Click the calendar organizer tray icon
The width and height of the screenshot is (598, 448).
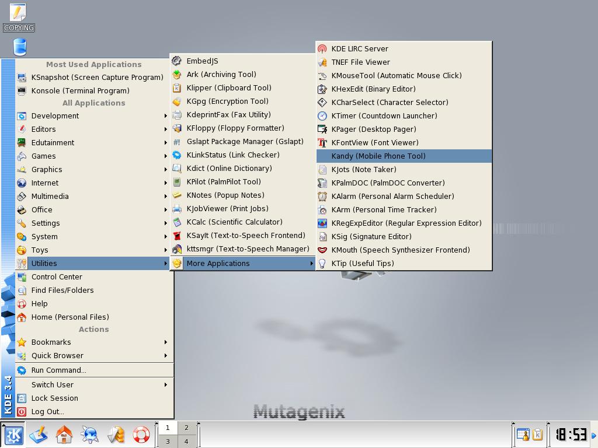pos(523,434)
